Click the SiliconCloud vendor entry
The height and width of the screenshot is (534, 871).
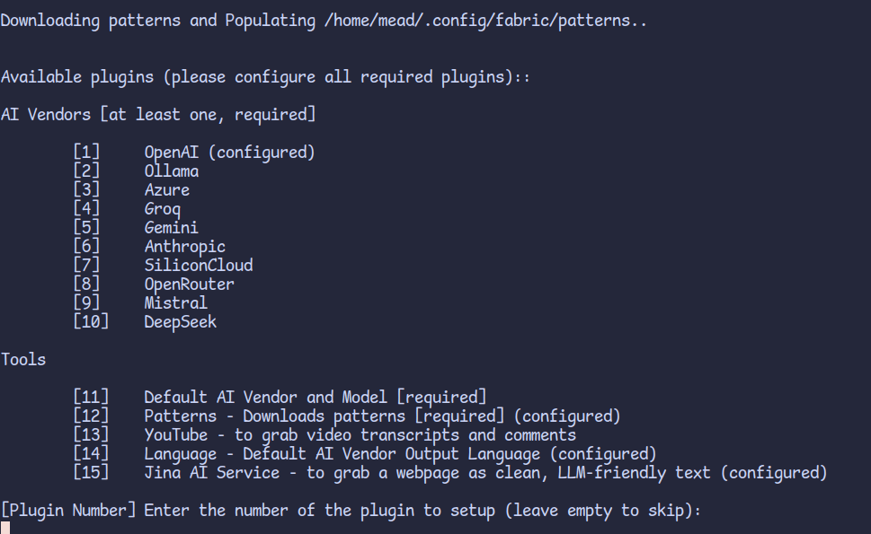[x=164, y=265]
